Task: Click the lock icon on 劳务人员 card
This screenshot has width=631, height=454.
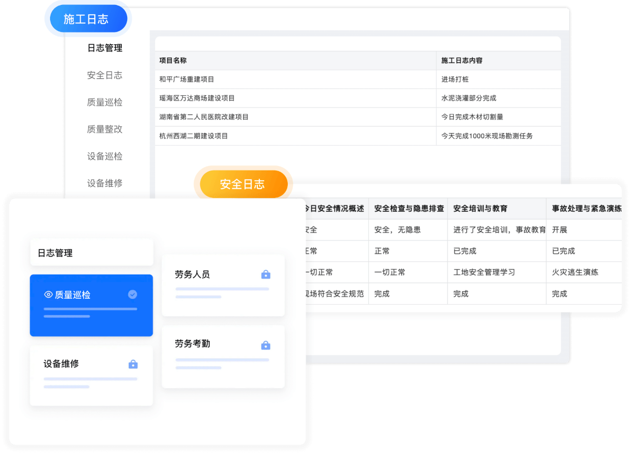Action: click(x=266, y=274)
